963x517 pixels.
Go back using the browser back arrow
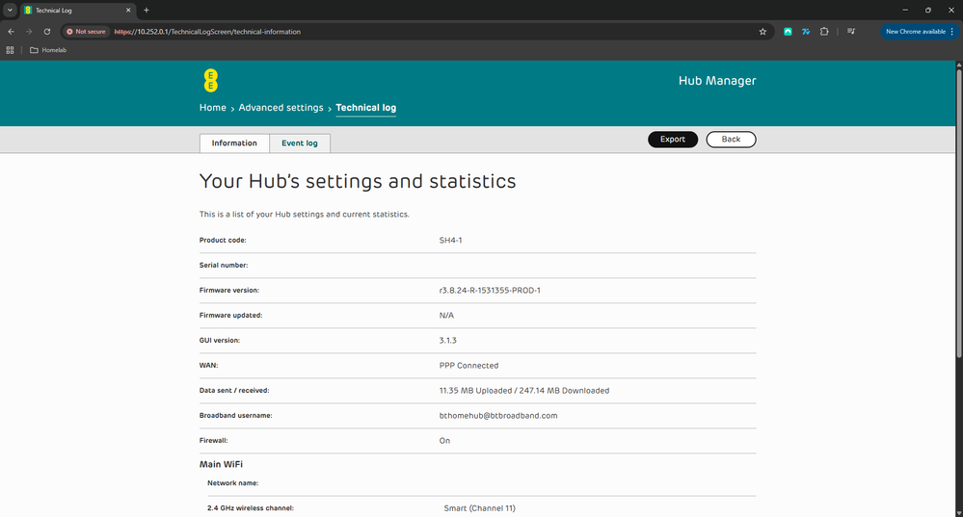tap(11, 31)
